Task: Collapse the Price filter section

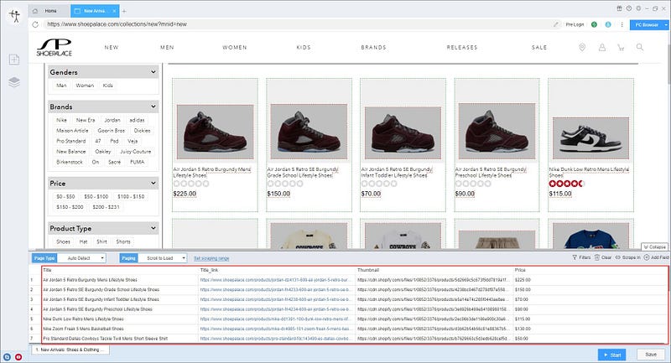Action: point(153,183)
